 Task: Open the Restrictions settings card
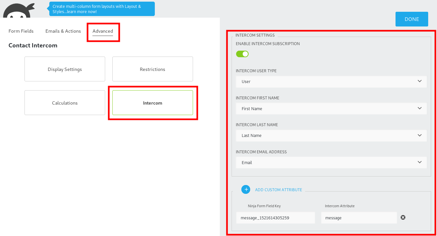[x=153, y=69]
